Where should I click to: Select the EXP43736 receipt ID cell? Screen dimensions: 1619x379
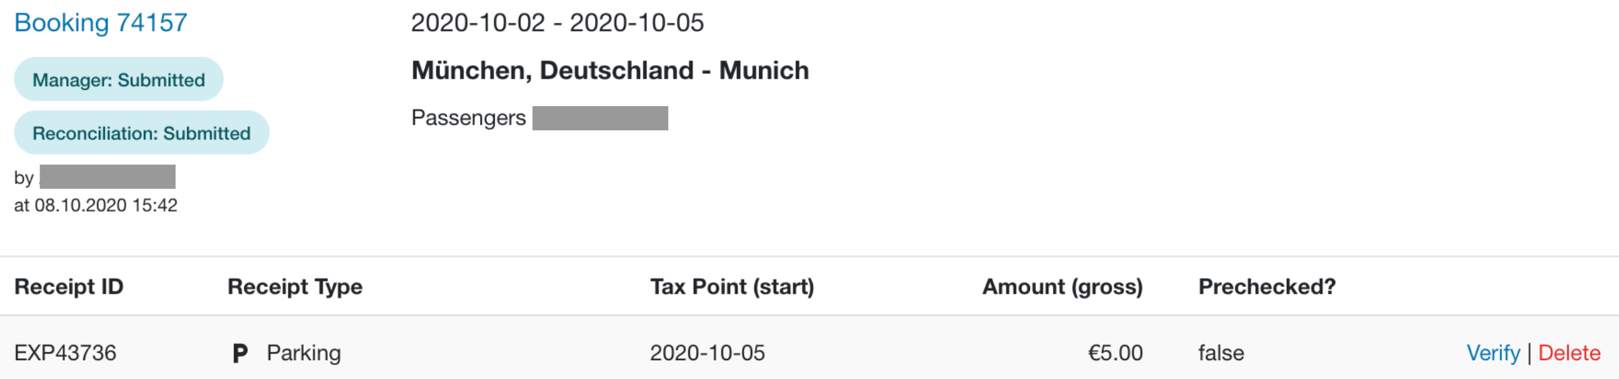65,353
